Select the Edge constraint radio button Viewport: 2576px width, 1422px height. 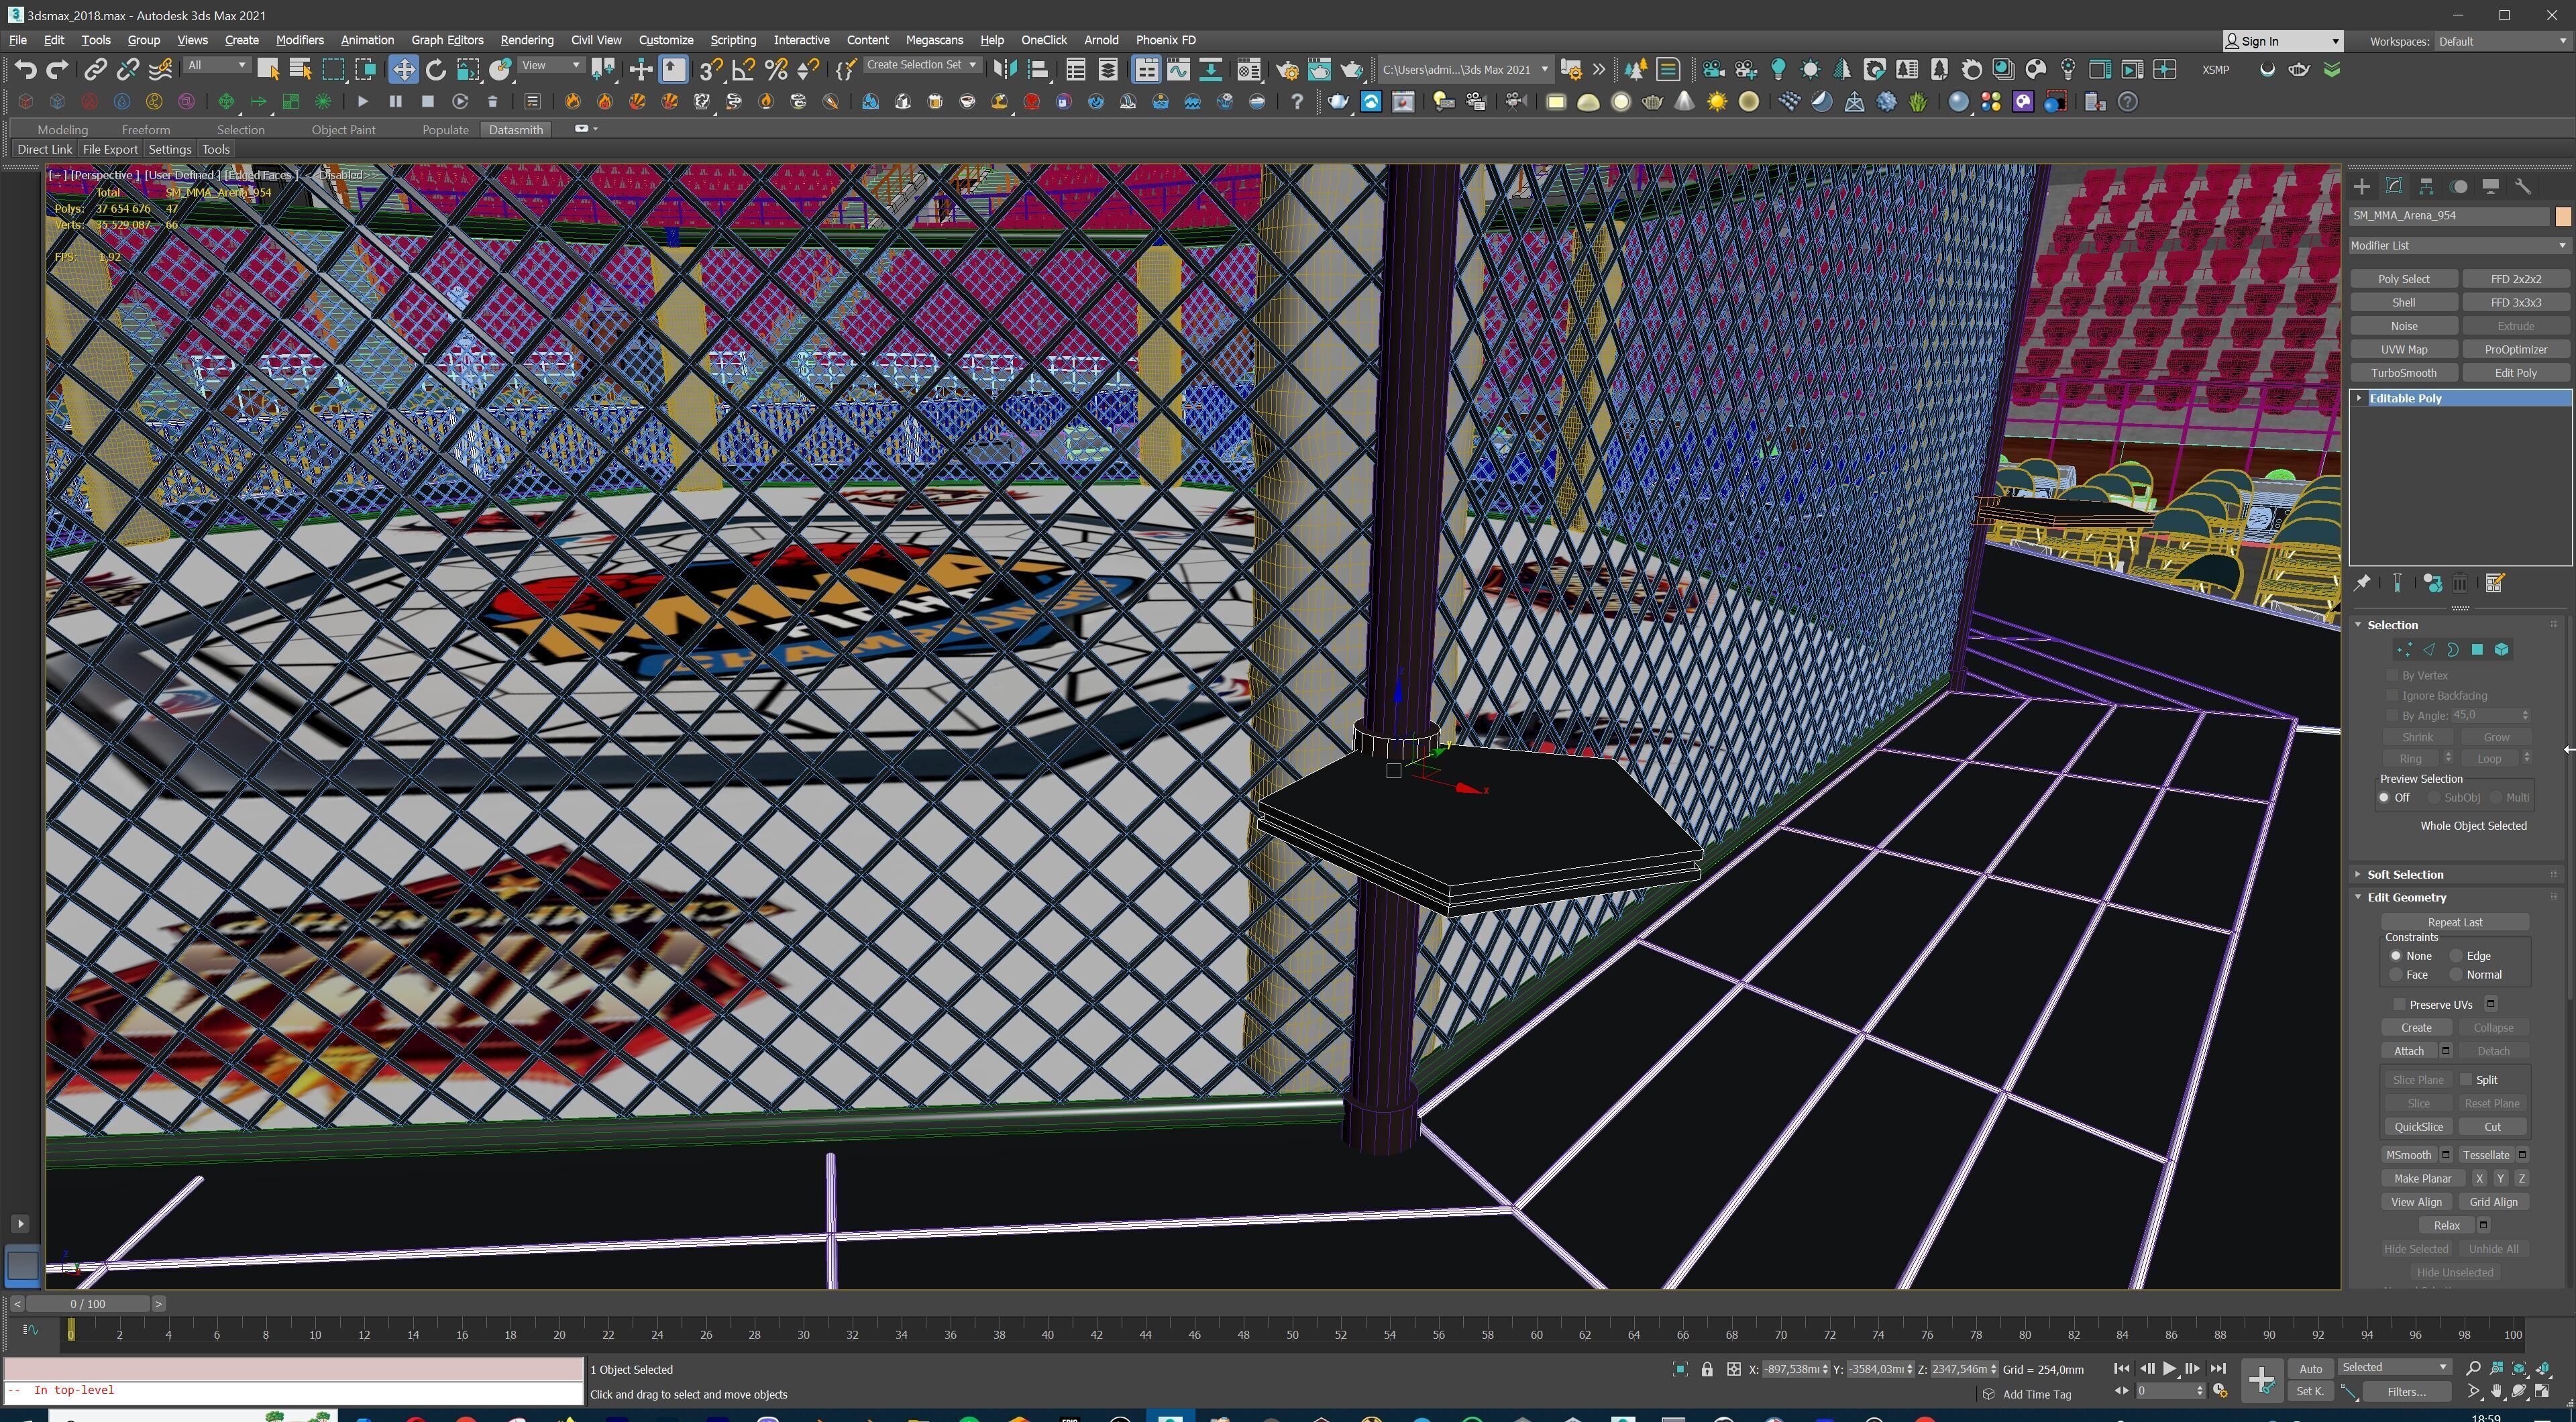click(2456, 956)
